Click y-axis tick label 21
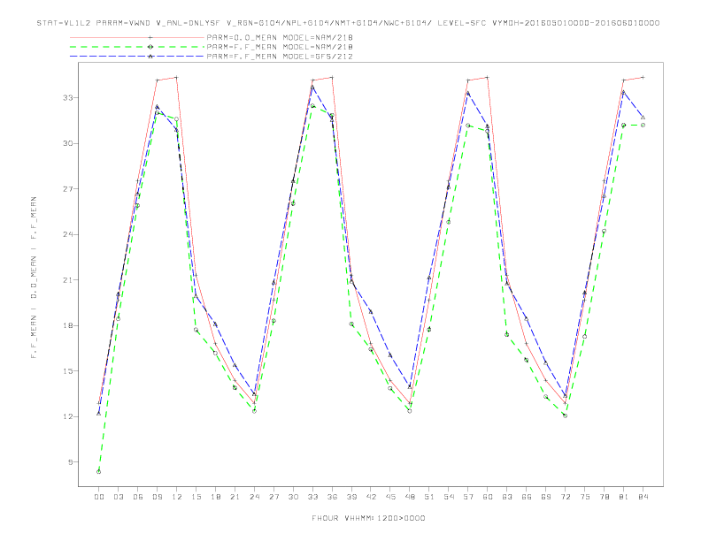This screenshot has height=541, width=701. point(68,280)
